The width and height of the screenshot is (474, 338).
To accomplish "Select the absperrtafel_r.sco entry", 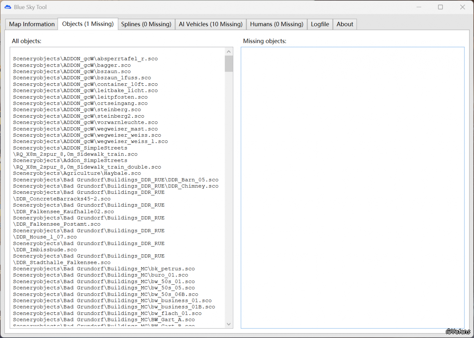I will tap(85, 59).
